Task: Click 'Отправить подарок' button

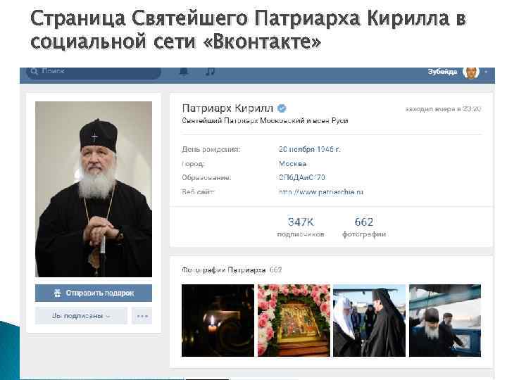Action: 94,293
